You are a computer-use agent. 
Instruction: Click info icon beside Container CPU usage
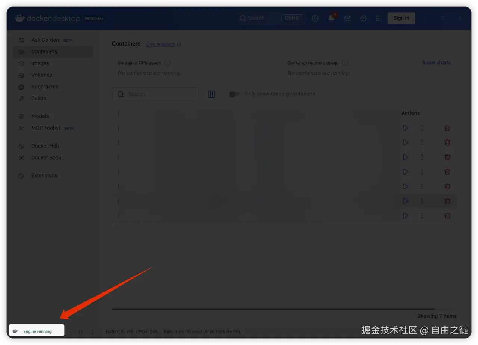coord(168,63)
